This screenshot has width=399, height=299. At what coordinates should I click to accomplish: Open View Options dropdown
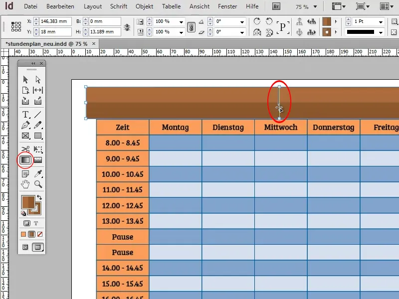pyautogui.click(x=339, y=6)
